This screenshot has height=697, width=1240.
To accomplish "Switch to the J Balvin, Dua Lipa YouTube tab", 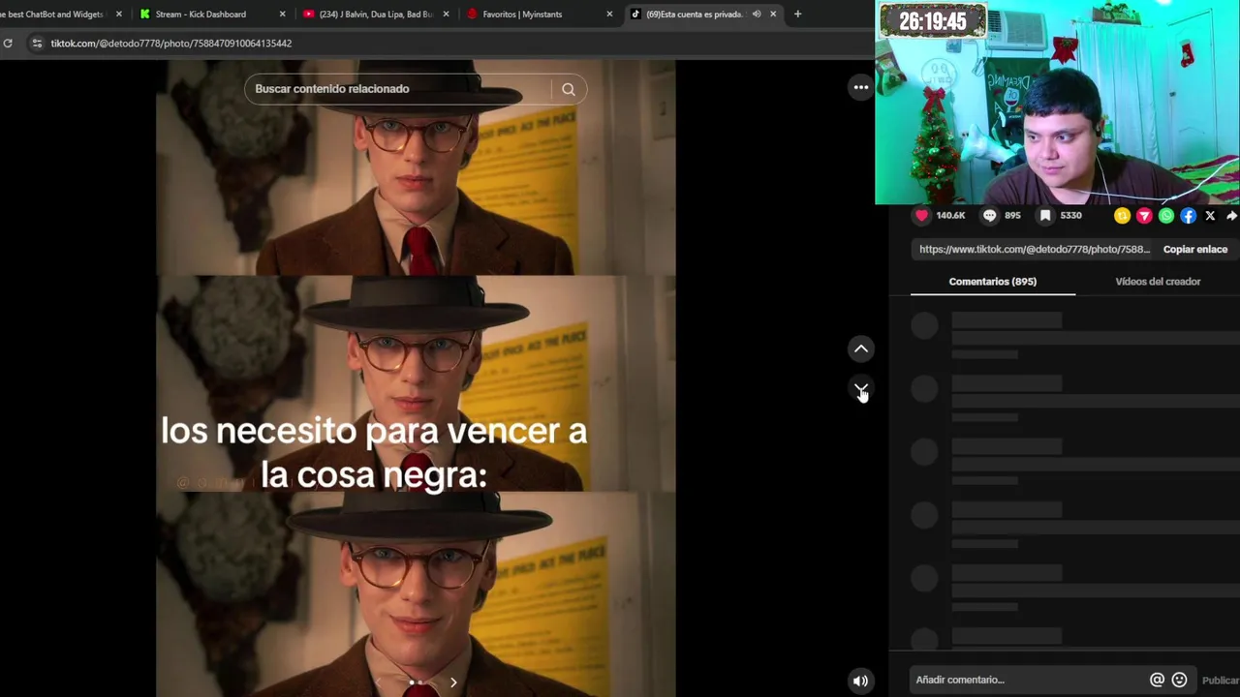I will coord(375,14).
